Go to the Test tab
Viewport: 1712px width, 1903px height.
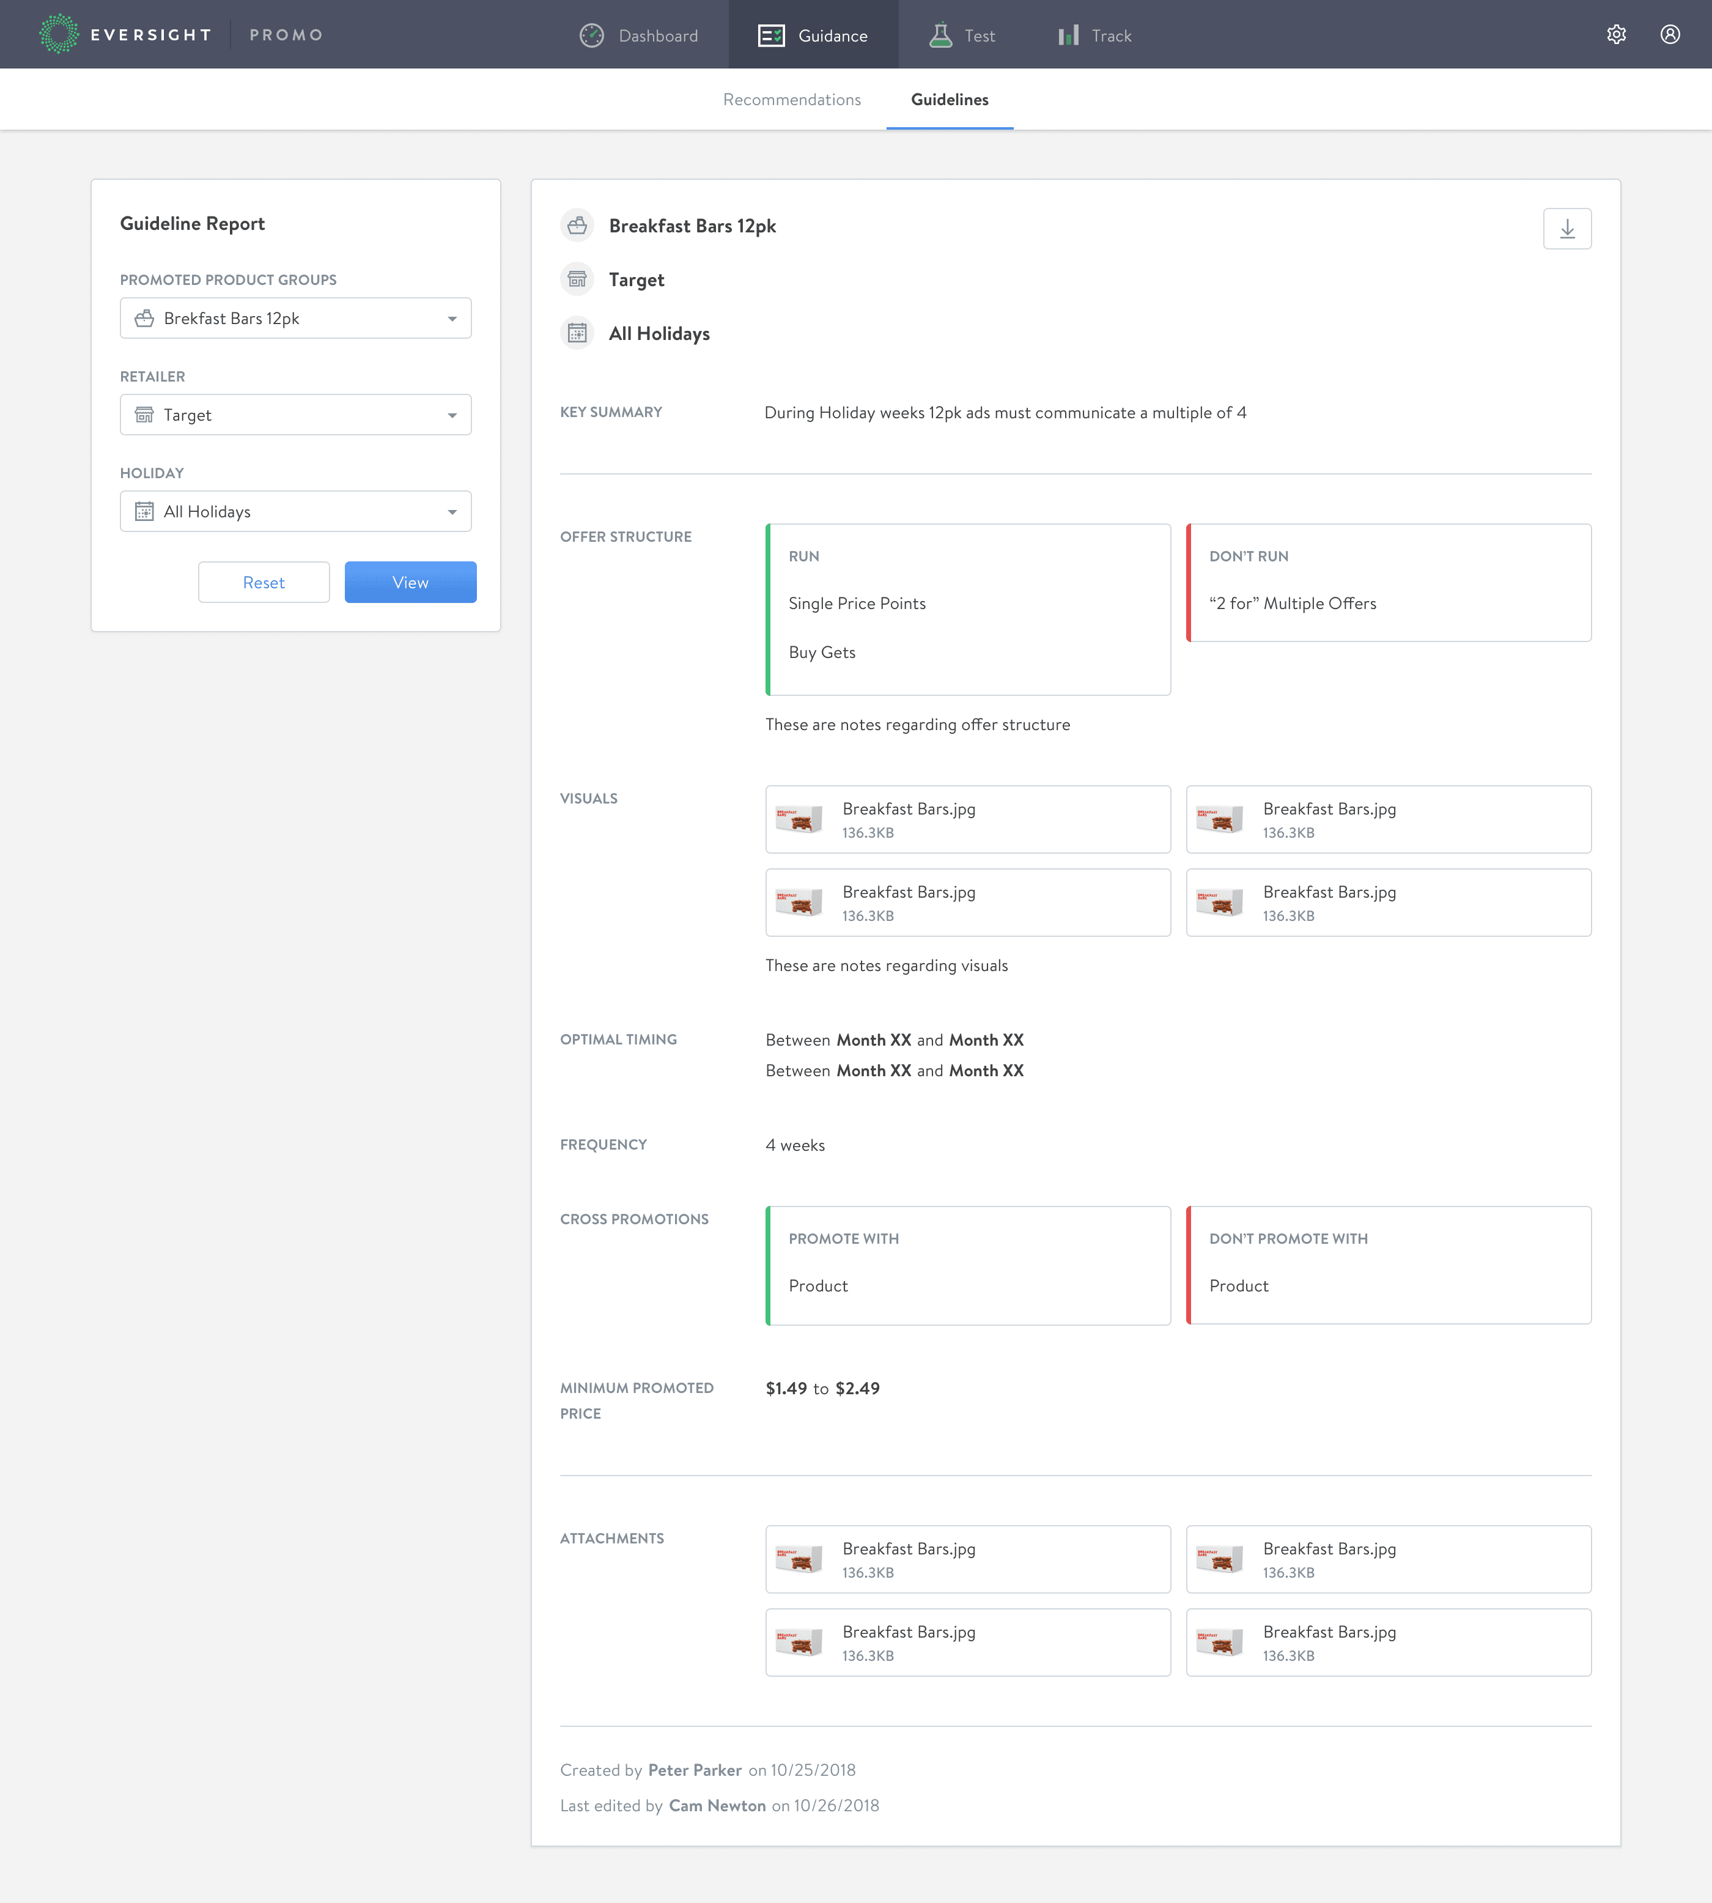click(x=961, y=35)
